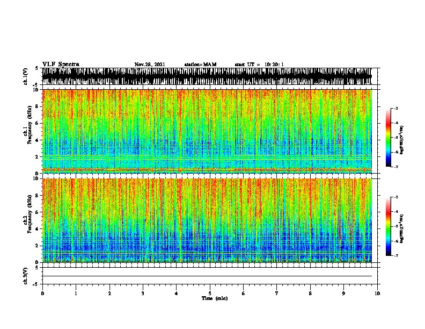Screen dimensions: 425x329
Task: Click time-axis tick label "1"
Action: pos(76,294)
